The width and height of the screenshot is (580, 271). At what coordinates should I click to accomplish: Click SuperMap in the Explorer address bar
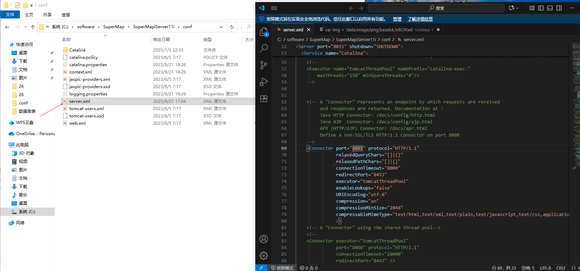114,27
